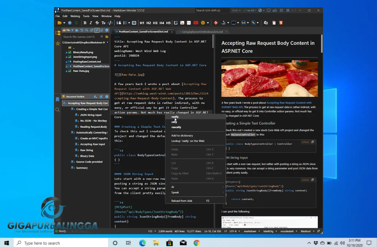This screenshot has width=377, height=247.
Task: Open the View menu
Action: click(x=95, y=16)
